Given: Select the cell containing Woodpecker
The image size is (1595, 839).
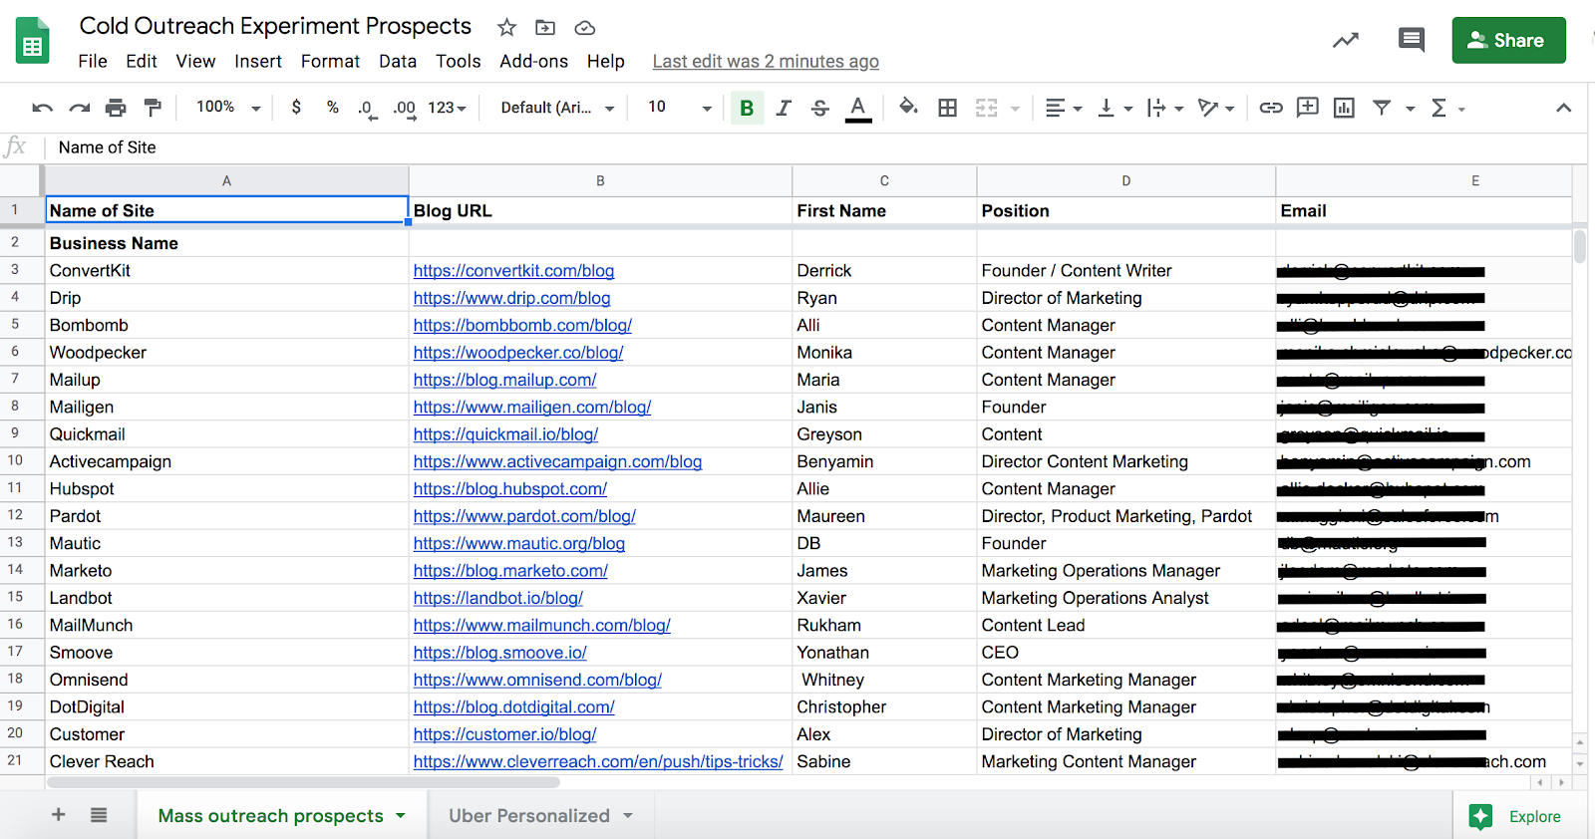Looking at the screenshot, I should (227, 353).
